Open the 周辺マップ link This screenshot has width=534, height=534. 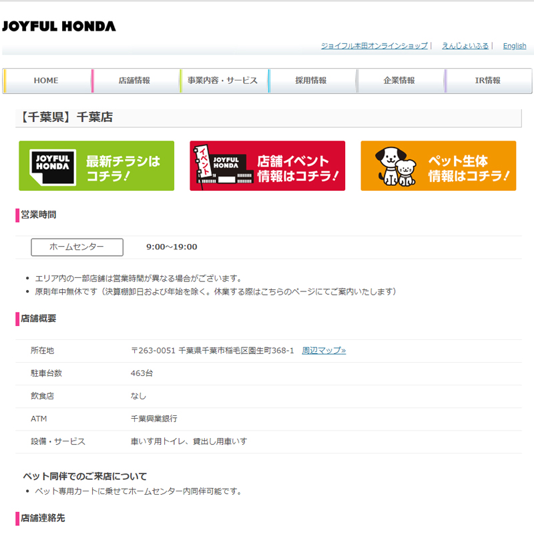coord(324,351)
